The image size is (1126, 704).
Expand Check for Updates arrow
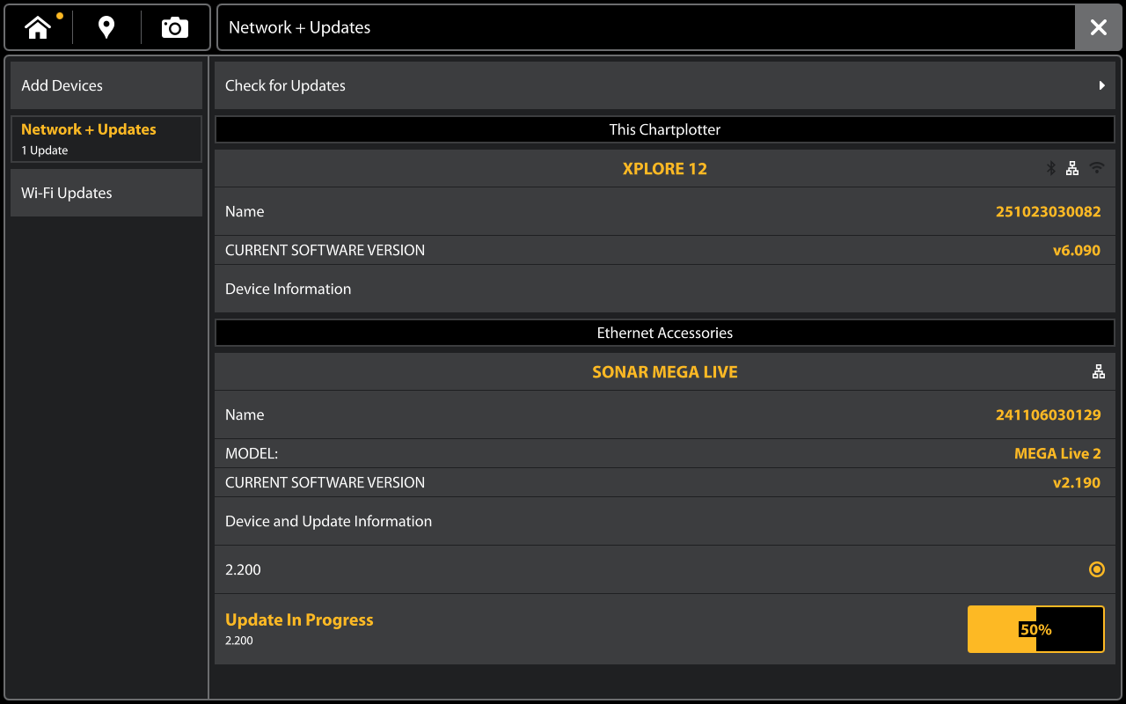coord(1101,85)
